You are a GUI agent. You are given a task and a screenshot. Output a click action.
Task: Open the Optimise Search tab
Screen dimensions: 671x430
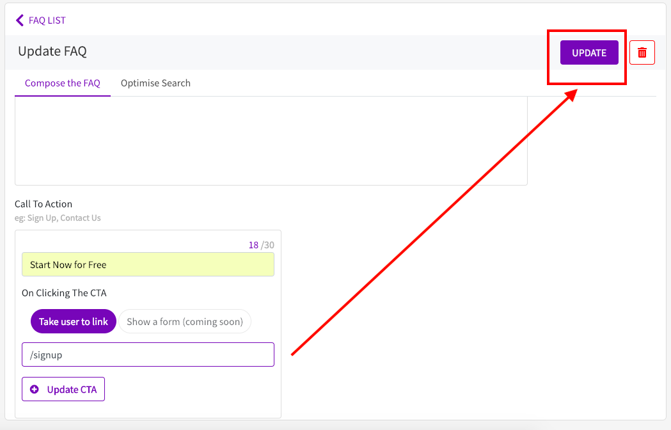click(x=155, y=83)
